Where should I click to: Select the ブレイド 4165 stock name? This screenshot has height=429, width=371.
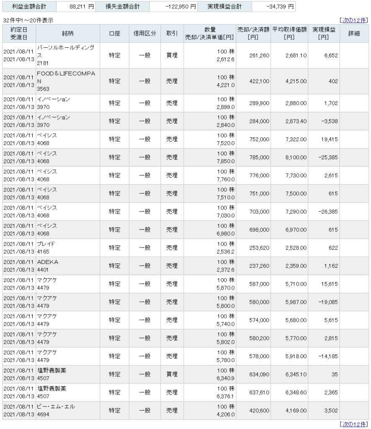[46, 248]
